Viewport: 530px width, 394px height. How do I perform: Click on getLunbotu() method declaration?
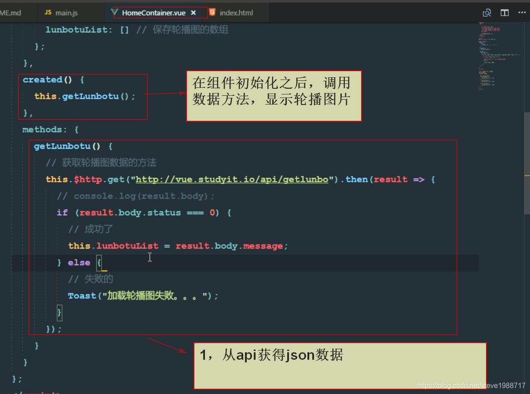pyautogui.click(x=73, y=146)
